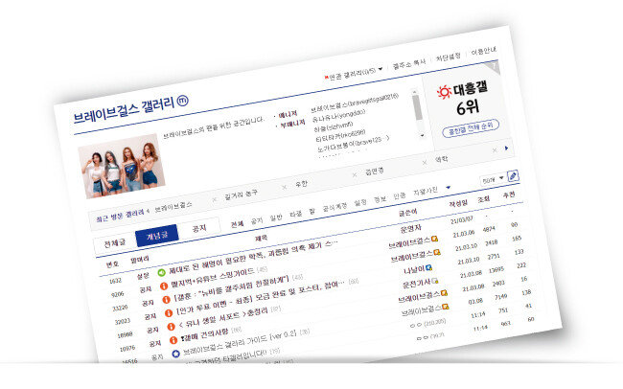Click the orange notice icon on post 16988
This screenshot has width=623, height=389.
[171, 327]
